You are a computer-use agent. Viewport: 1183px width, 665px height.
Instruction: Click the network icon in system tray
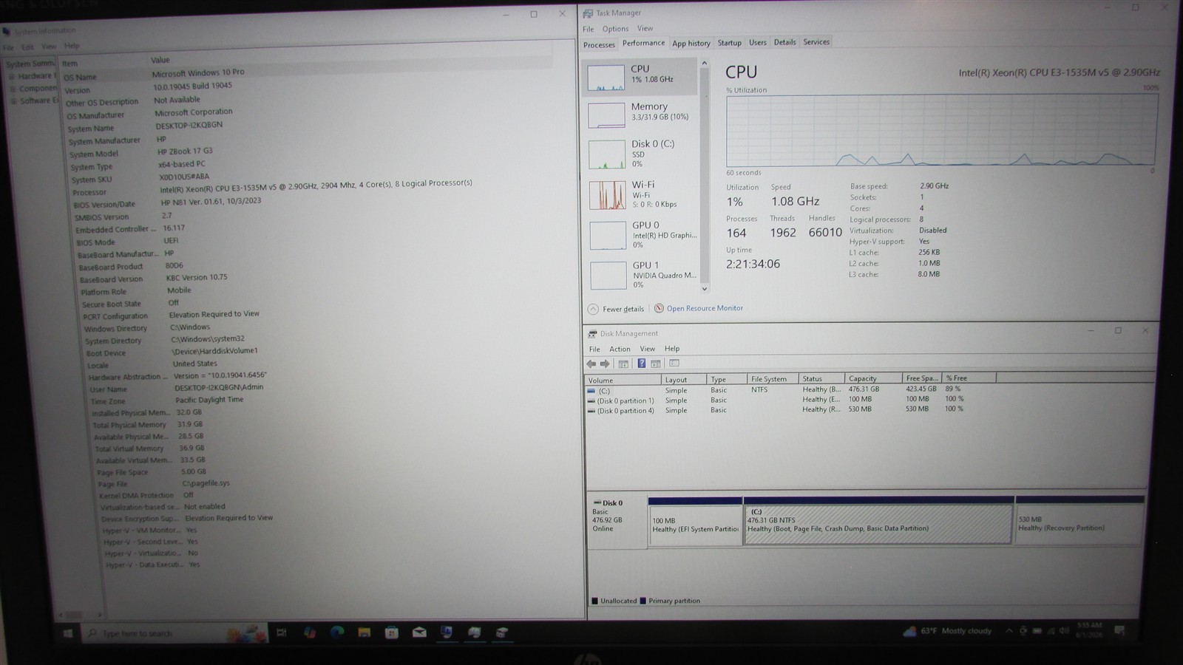(x=1051, y=631)
